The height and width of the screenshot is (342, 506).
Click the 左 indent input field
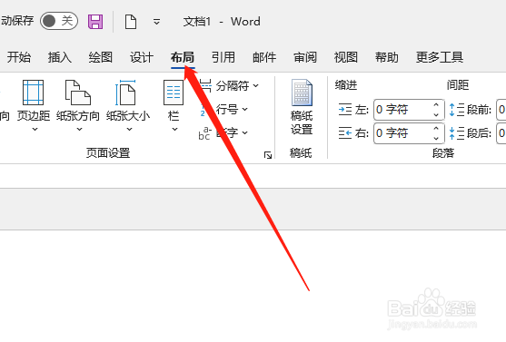[402, 110]
